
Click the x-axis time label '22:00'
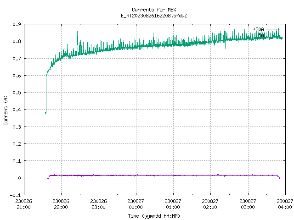pyautogui.click(x=61, y=207)
